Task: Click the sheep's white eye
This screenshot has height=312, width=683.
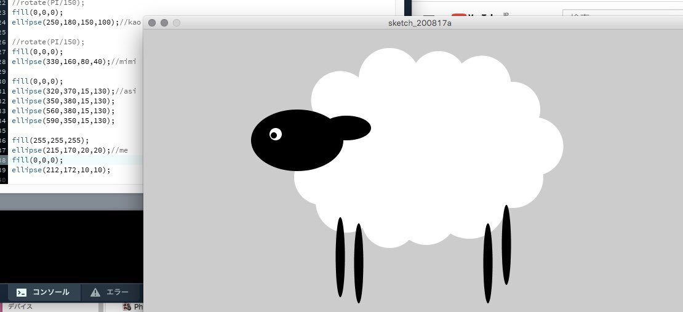Action: click(x=275, y=134)
